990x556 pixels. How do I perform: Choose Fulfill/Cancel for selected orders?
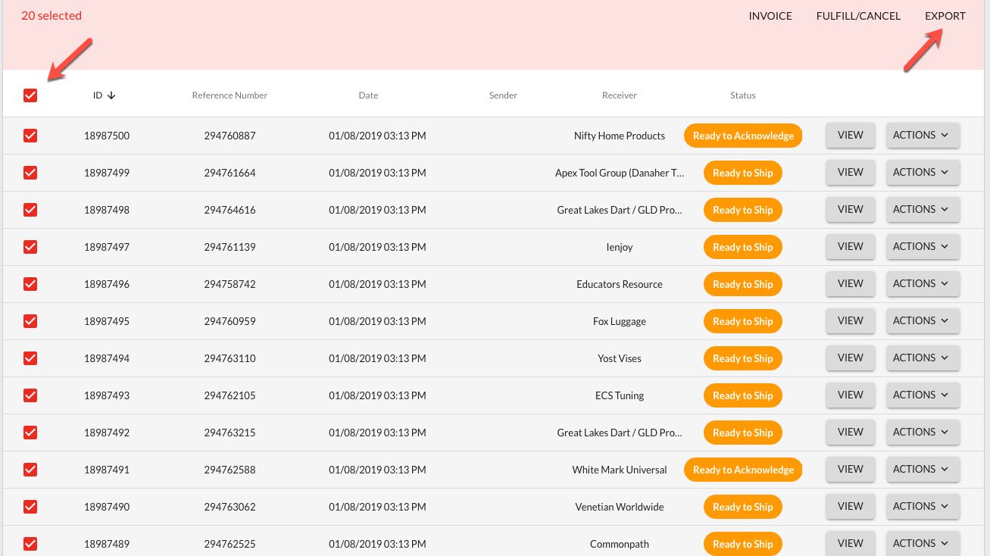[x=858, y=16]
